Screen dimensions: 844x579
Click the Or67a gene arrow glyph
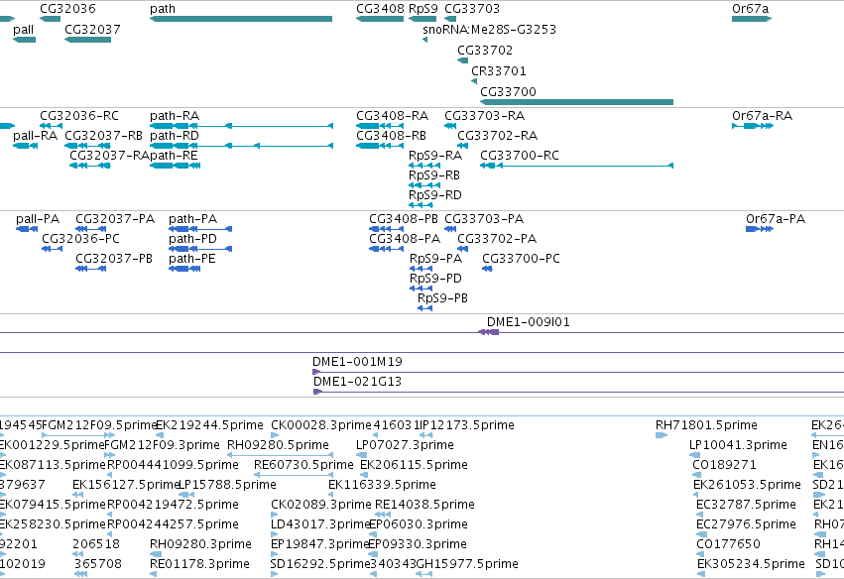click(x=752, y=19)
